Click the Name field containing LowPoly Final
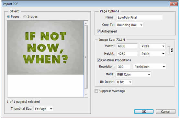180x118 pixels. click(x=140, y=17)
